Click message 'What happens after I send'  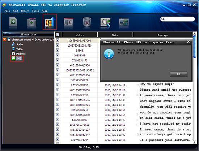pyautogui.click(x=165, y=101)
